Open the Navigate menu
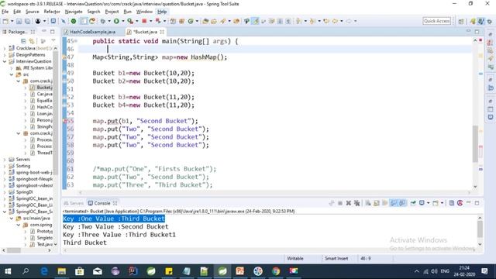 tap(74, 12)
